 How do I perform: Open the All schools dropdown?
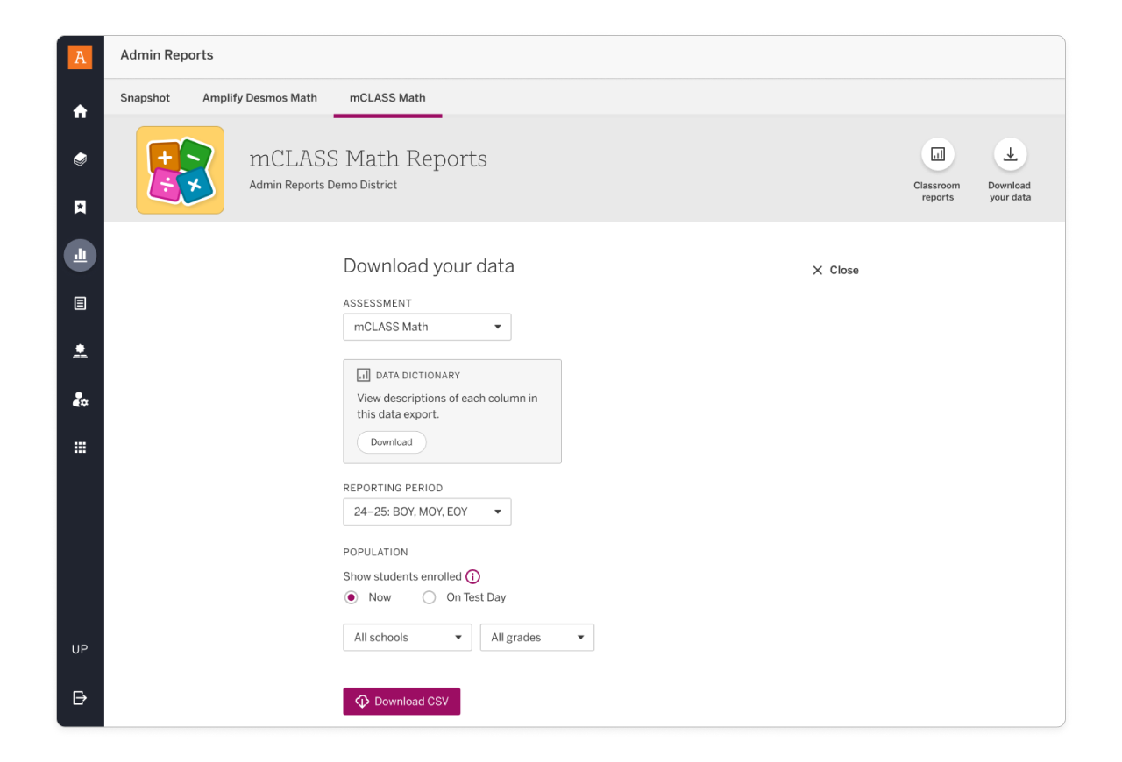click(x=407, y=637)
